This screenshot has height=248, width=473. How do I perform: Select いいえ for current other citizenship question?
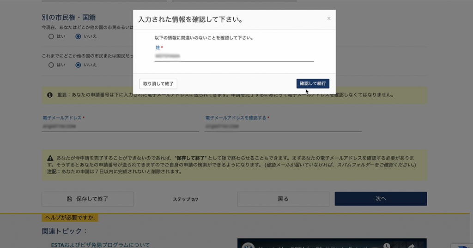click(78, 36)
